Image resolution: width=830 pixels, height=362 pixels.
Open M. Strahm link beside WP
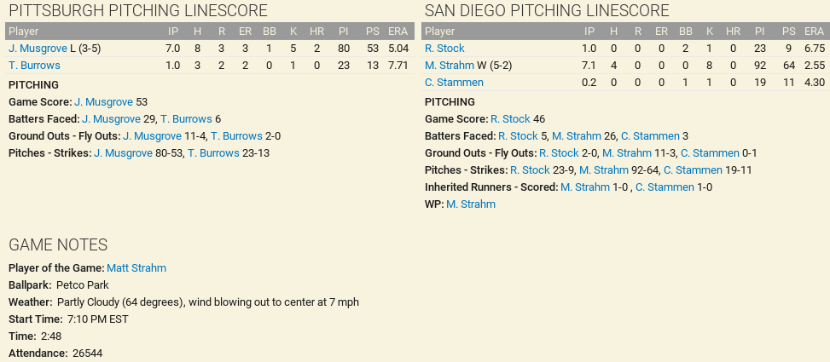click(470, 204)
